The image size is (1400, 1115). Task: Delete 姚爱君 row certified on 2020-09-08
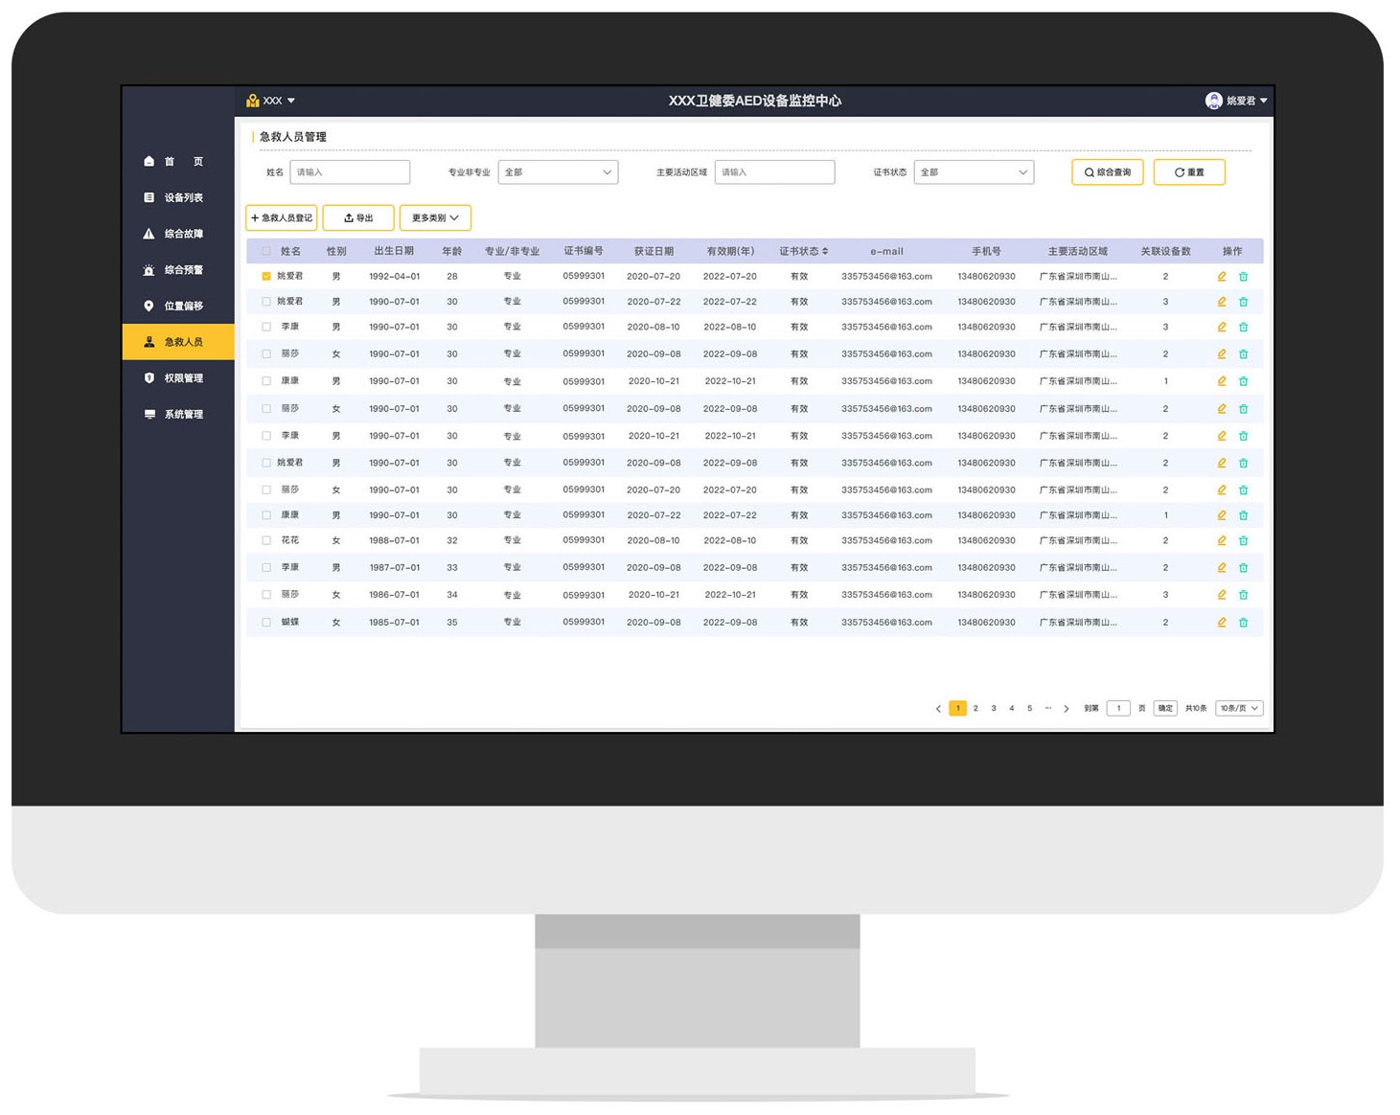point(1244,464)
